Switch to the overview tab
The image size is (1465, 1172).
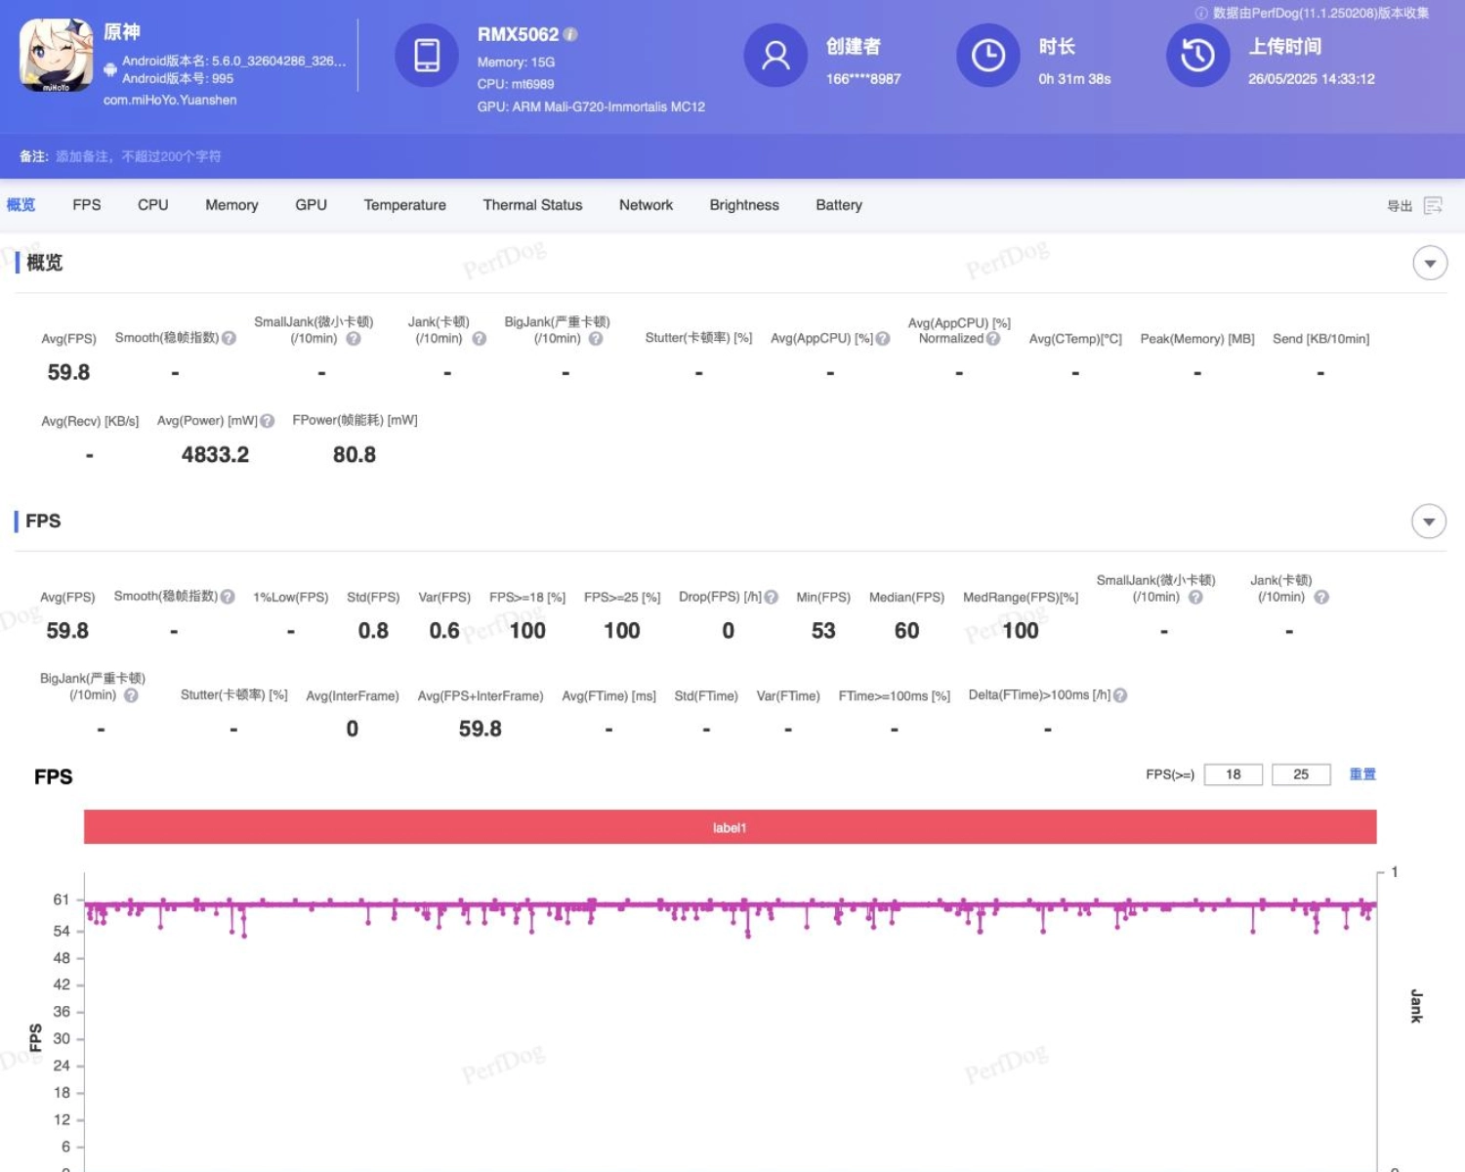coord(21,205)
